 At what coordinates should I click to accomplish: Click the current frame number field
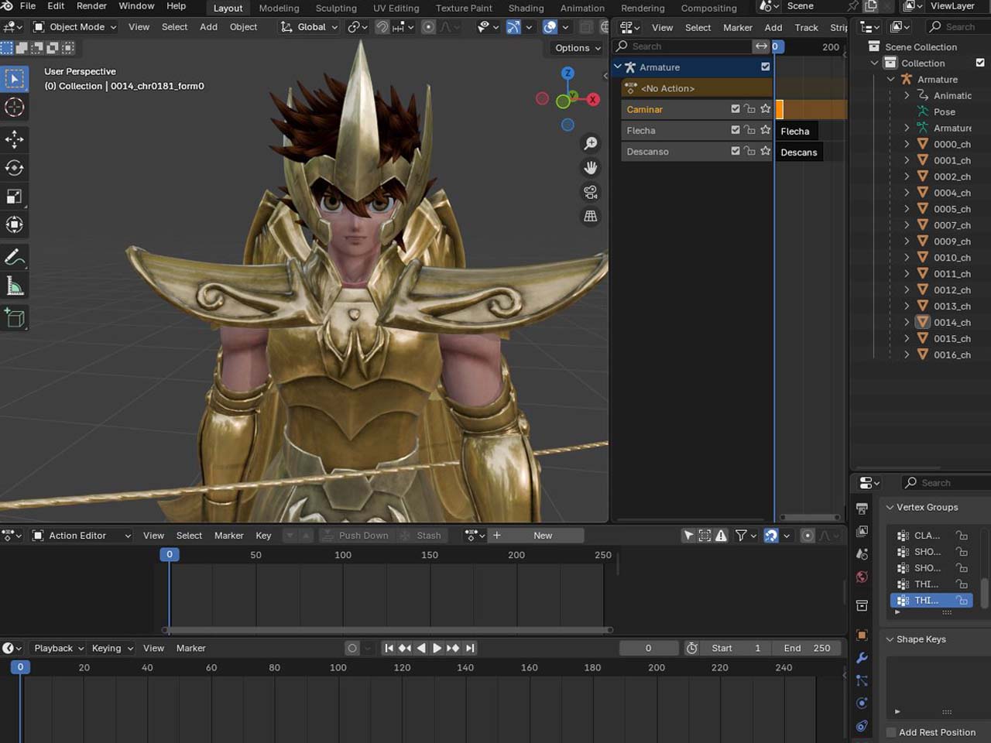tap(648, 648)
